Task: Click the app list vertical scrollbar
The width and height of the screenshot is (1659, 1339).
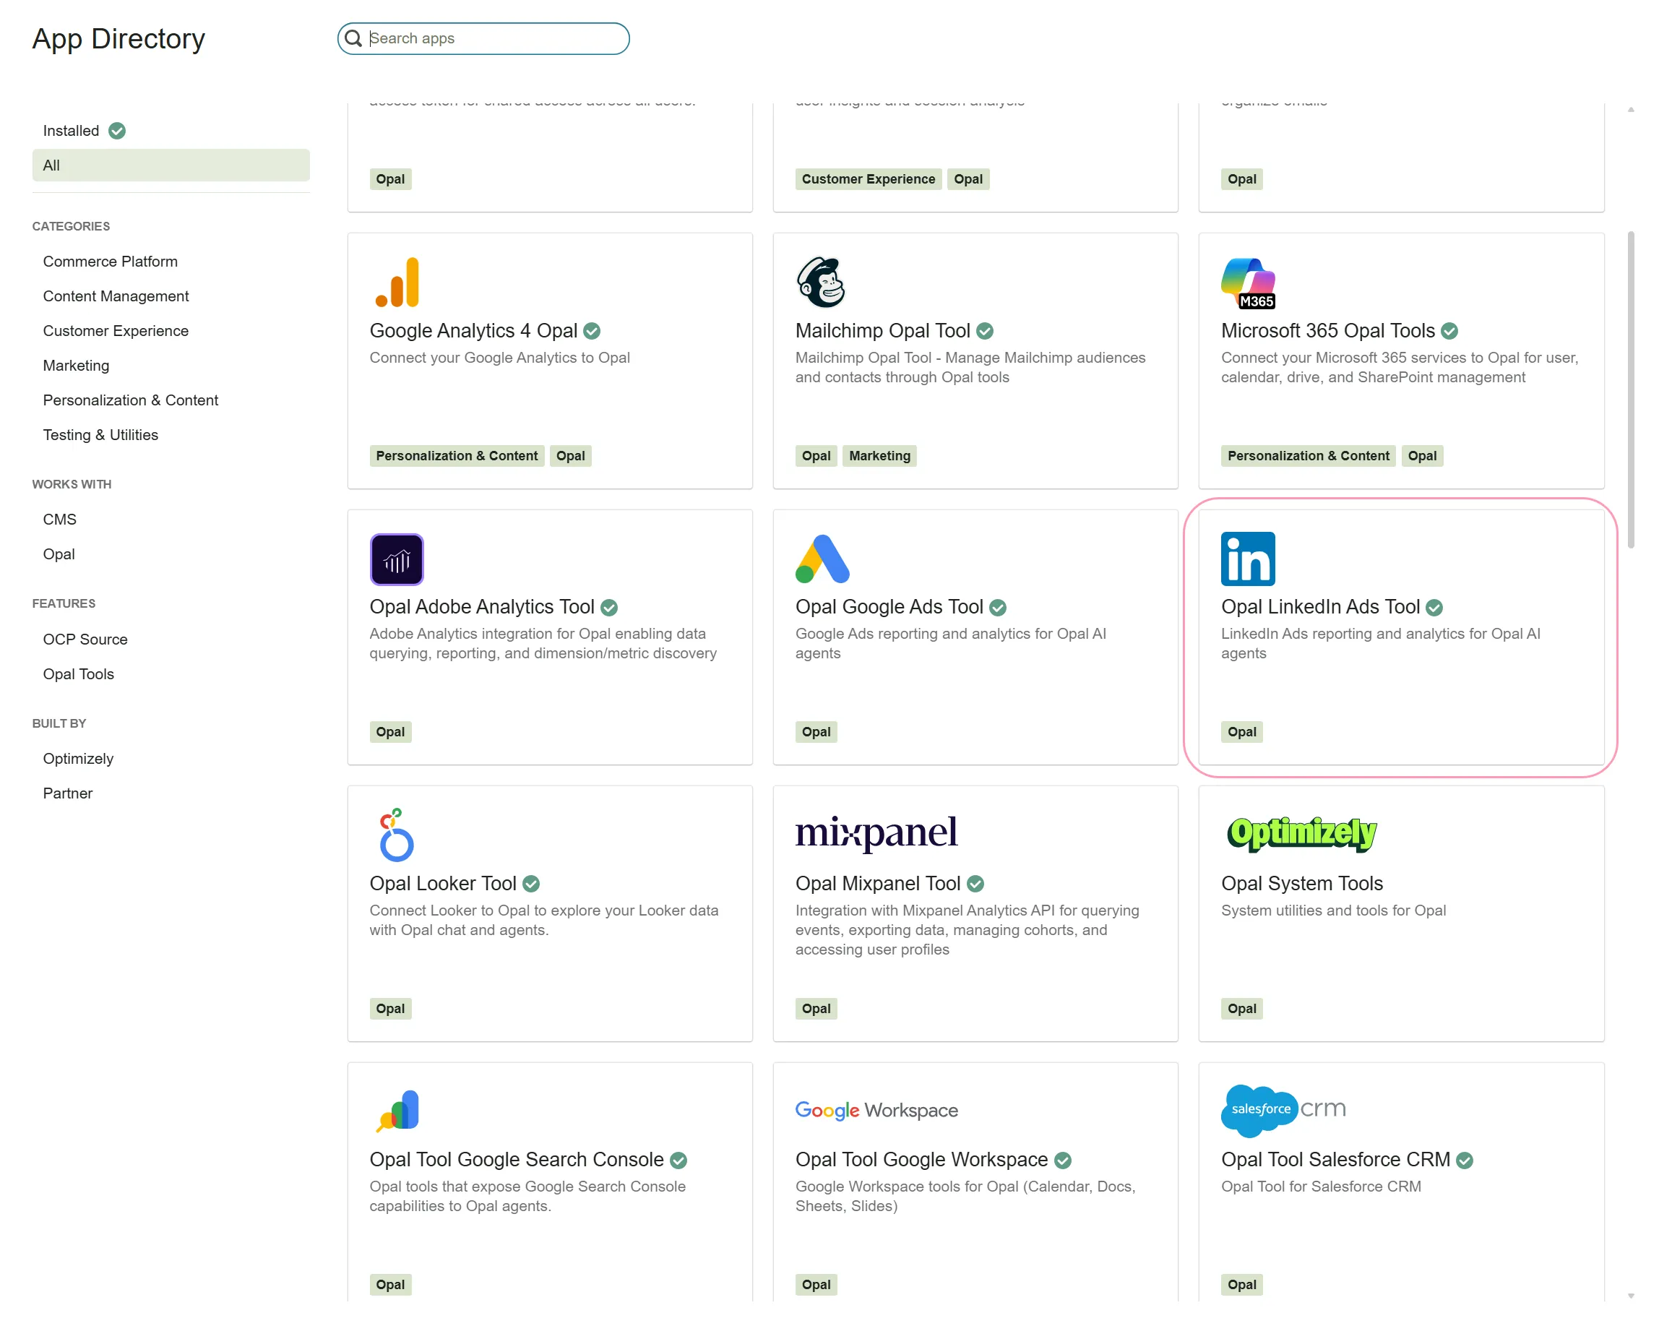Action: 1631,389
